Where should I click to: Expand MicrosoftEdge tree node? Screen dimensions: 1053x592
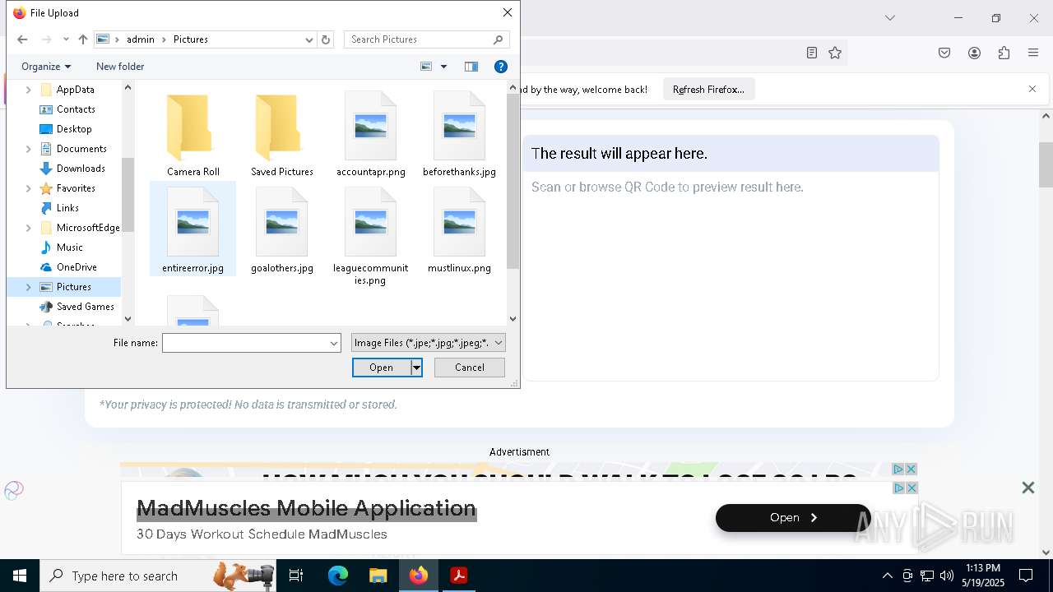(29, 228)
